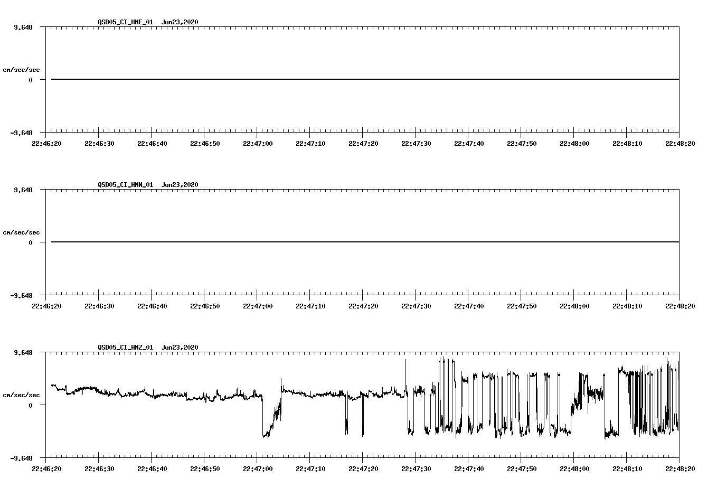Select 22:47:10 tick label under HNN plot

(x=310, y=306)
